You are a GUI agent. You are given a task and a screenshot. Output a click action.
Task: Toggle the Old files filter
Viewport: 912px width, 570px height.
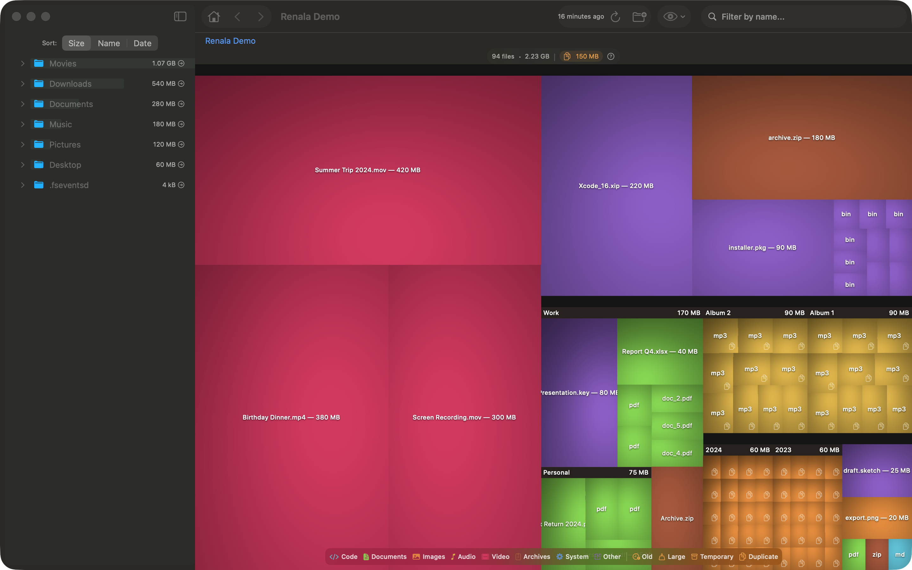coord(642,556)
